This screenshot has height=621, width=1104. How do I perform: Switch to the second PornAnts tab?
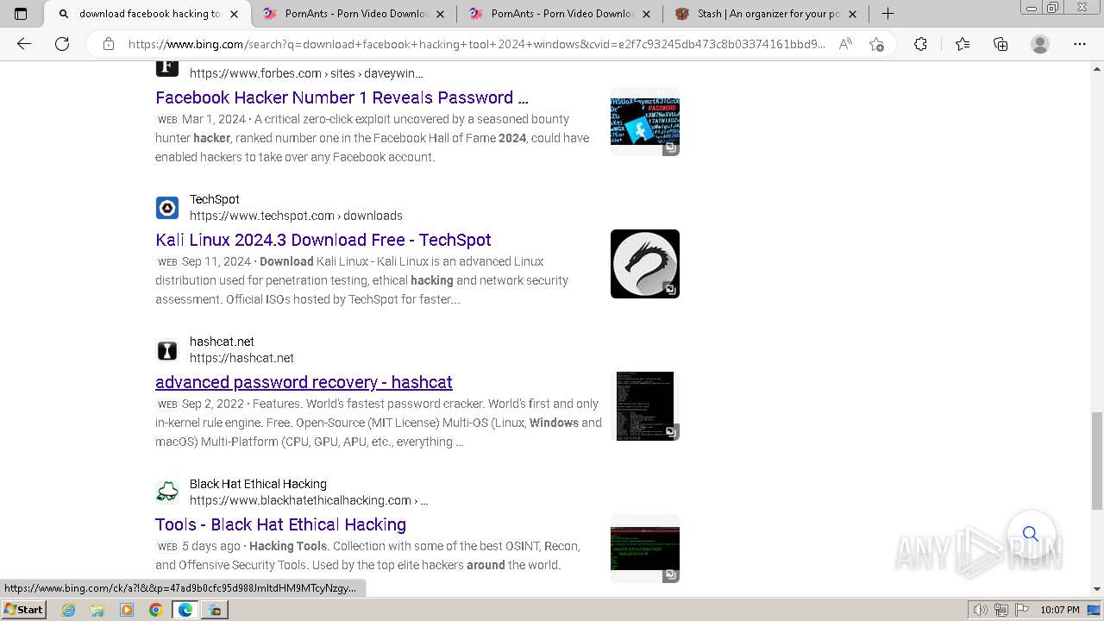[560, 14]
